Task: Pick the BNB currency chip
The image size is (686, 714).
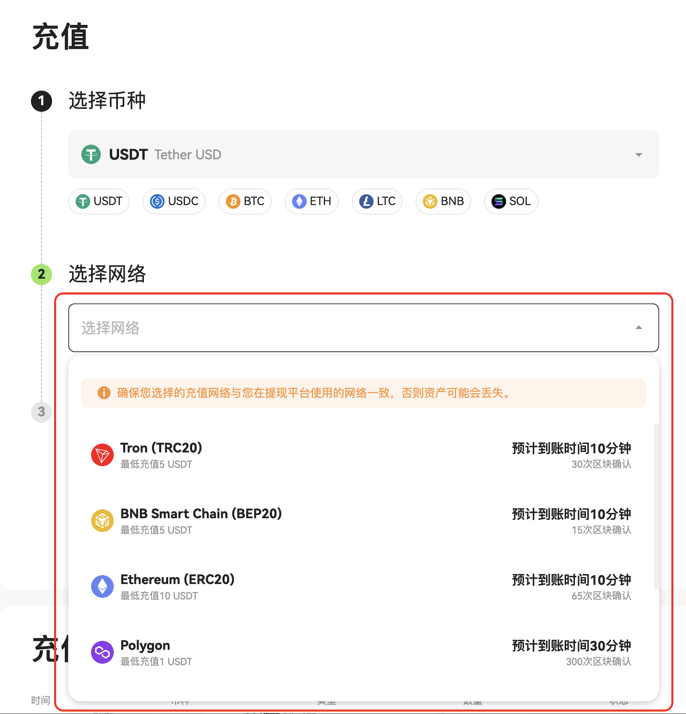Action: 443,201
